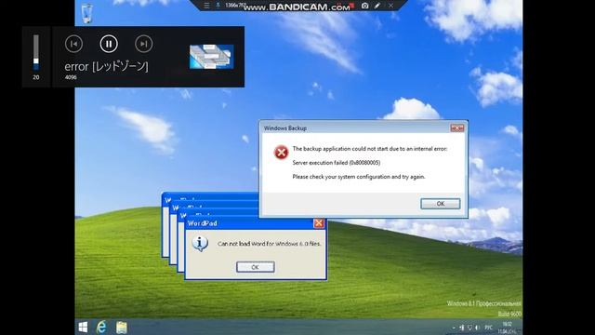The width and height of the screenshot is (595, 335).
Task: Click OK in the front WordPad dialog
Action: point(255,267)
